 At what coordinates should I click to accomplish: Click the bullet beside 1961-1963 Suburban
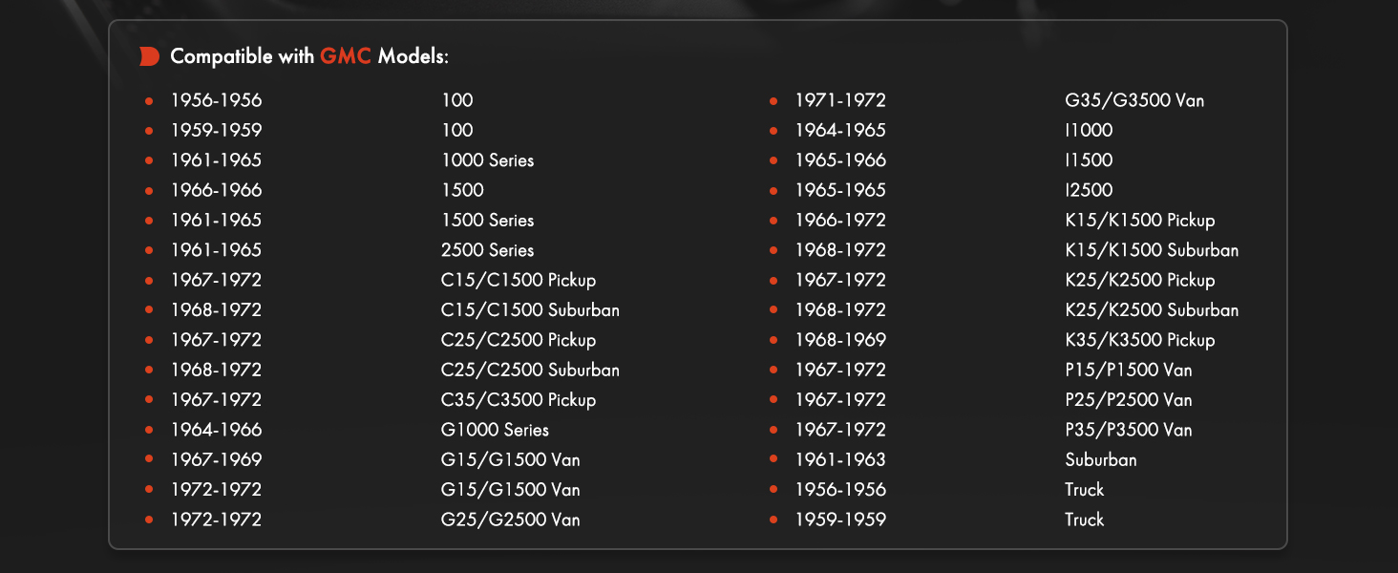coord(773,460)
